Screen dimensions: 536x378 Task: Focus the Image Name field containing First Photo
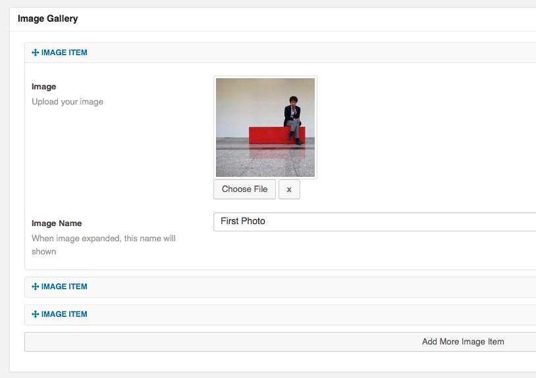(375, 222)
